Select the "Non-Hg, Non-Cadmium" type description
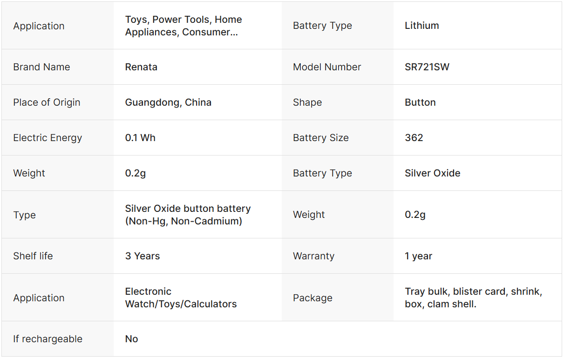 [183, 221]
